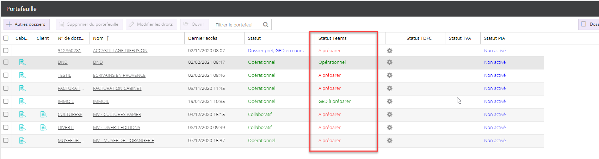Viewport: 599px width, 159px height.
Task: Open settings gear for MUSEE DE L'ORANGERIE row
Action: pyautogui.click(x=389, y=141)
